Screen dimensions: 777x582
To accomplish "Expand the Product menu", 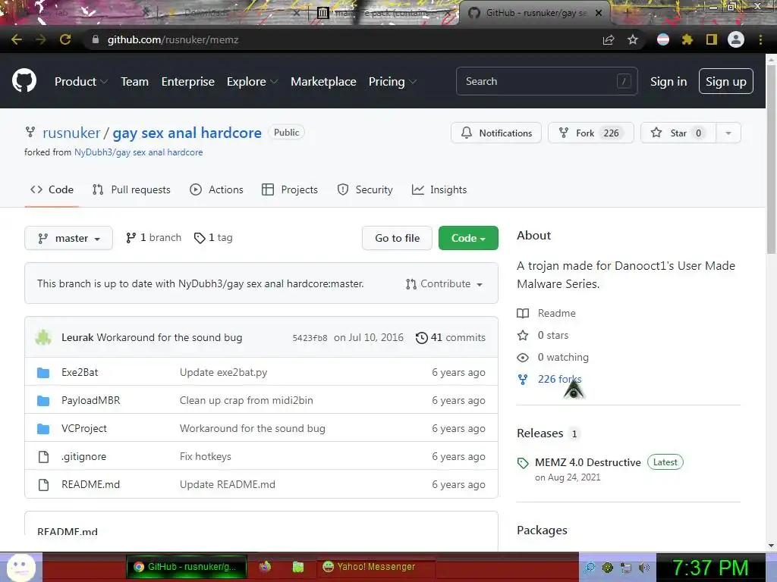I will (x=80, y=82).
